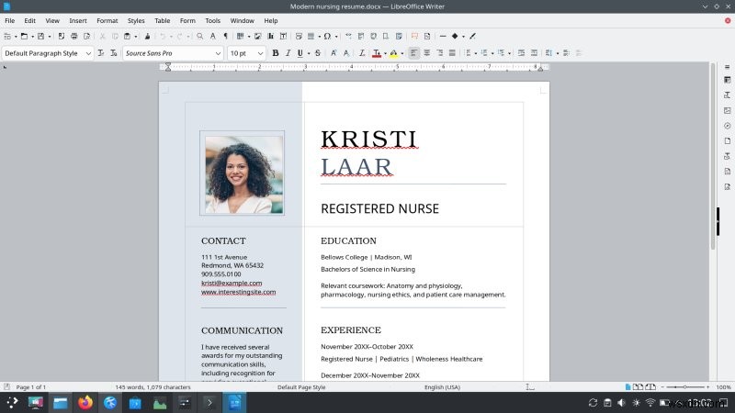
Task: Click font color red swatch button
Action: (377, 53)
